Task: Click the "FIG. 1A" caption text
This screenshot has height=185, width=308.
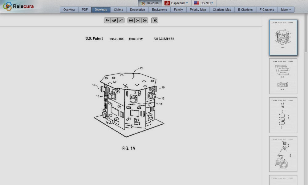Action: [x=129, y=148]
